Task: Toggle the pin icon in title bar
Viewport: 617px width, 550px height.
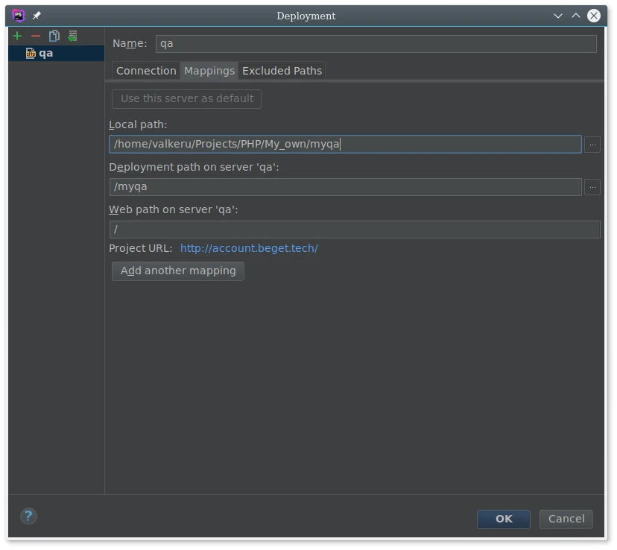Action: [37, 16]
